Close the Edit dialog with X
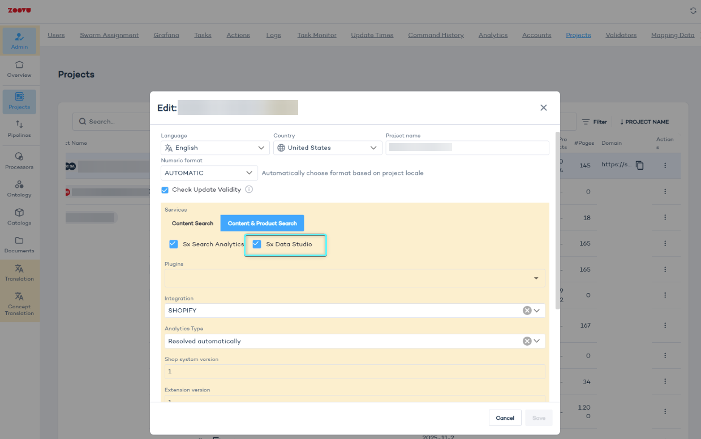This screenshot has height=439, width=701. pyautogui.click(x=543, y=107)
